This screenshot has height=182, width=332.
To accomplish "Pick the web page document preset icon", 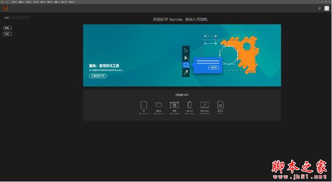I will [x=174, y=105].
